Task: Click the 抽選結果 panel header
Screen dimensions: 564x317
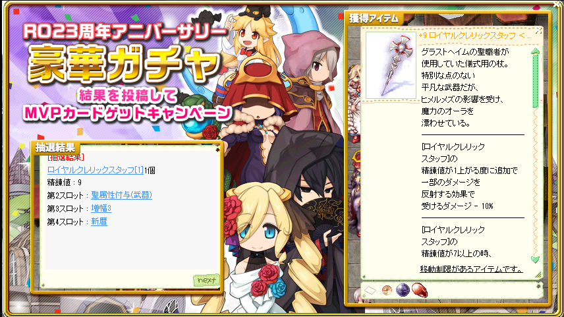Action: [x=56, y=147]
